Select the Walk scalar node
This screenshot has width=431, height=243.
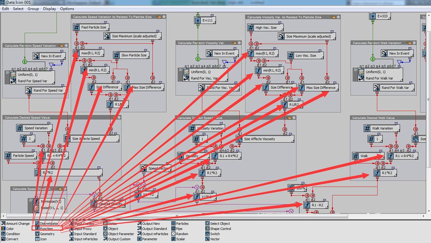click(369, 156)
